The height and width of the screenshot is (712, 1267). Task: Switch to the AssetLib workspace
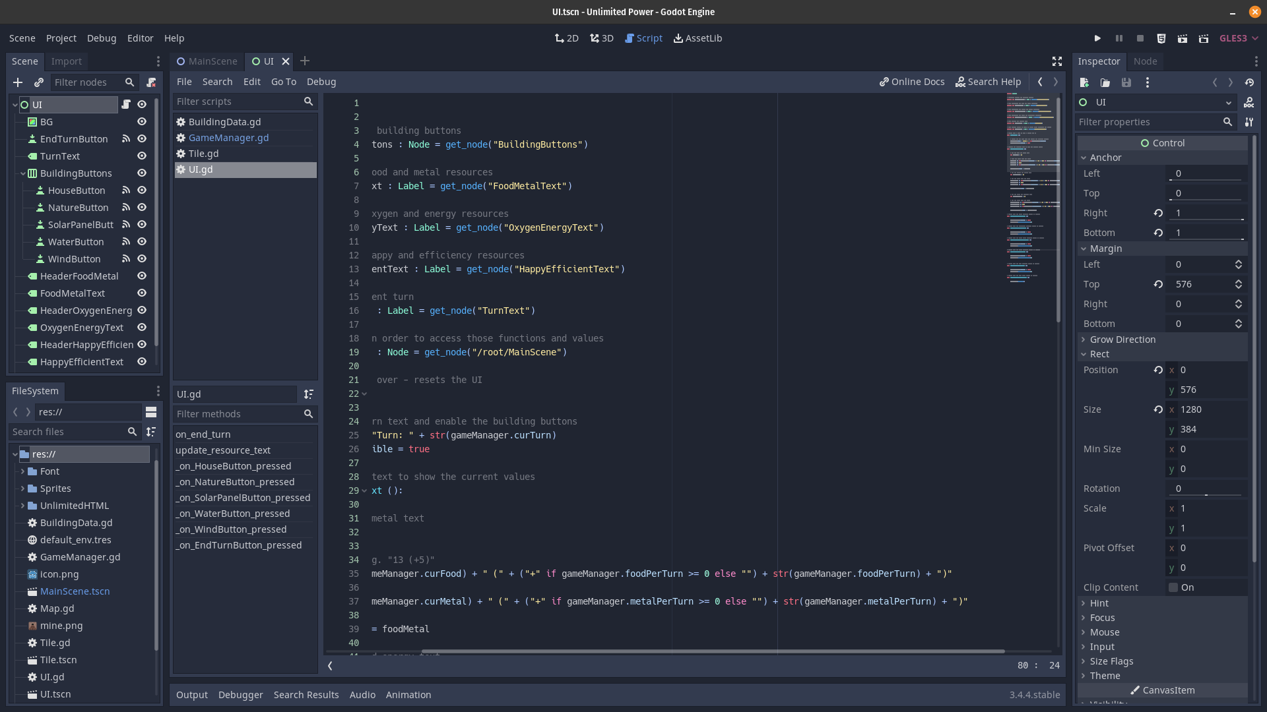[698, 38]
